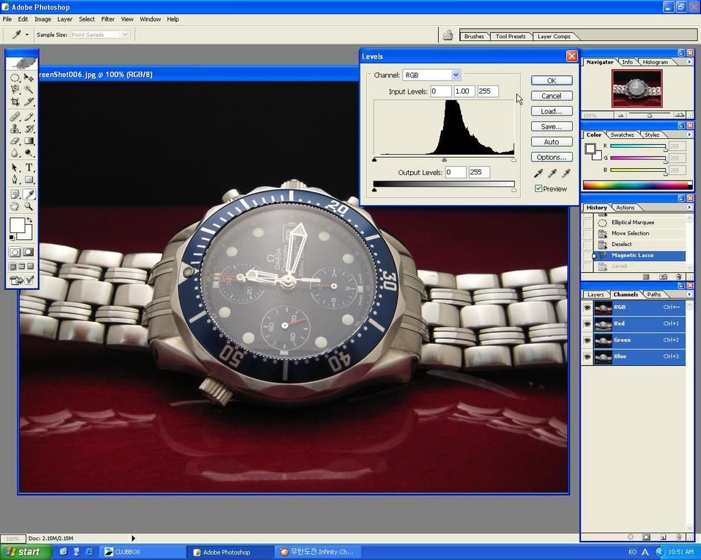This screenshot has width=701, height=560.
Task: Hide the Blue channel visibility eye
Action: [x=587, y=357]
